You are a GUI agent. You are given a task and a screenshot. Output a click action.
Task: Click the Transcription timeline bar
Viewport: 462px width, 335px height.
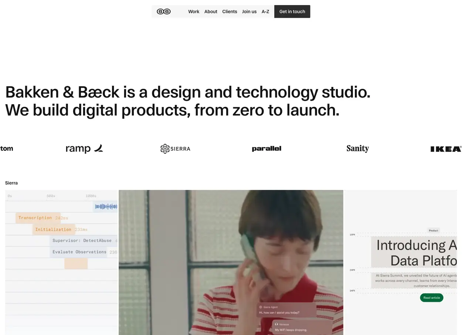tap(38, 218)
